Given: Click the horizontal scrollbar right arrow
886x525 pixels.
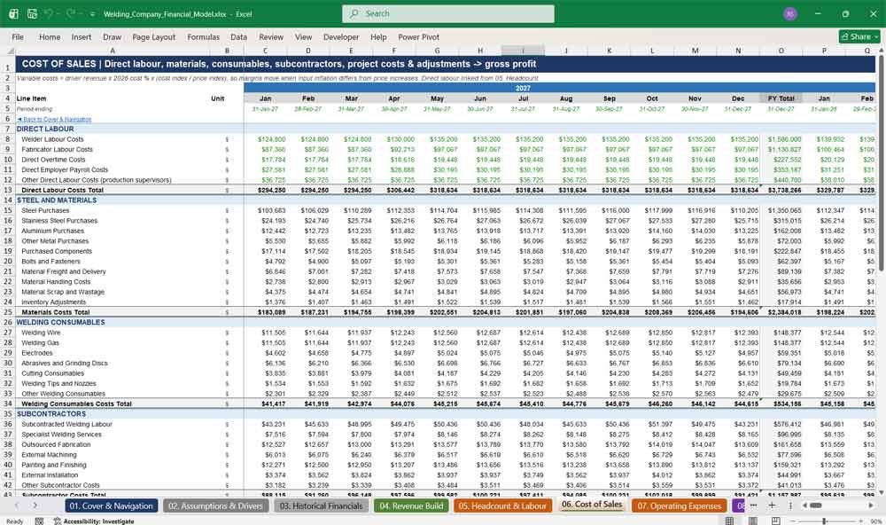Looking at the screenshot, I should 871,505.
